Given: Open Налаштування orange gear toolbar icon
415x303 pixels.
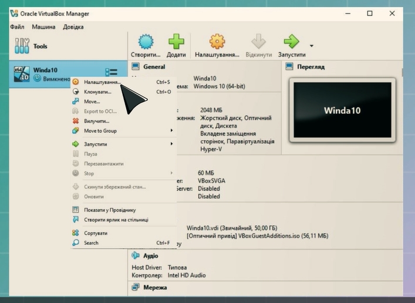Looking at the screenshot, I should (217, 41).
